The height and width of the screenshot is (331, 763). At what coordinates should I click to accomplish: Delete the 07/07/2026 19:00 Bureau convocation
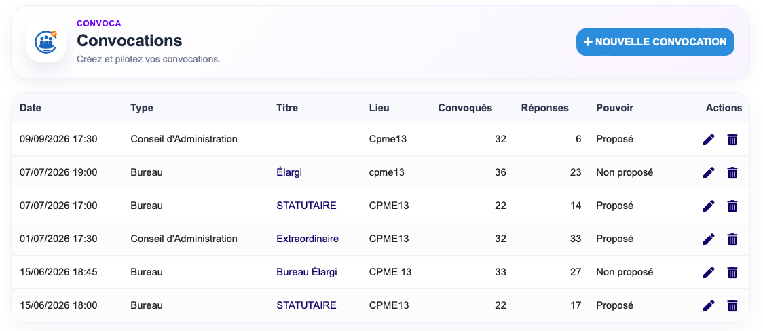click(x=732, y=172)
